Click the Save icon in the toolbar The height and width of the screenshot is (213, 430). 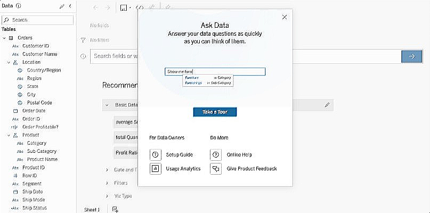[124, 8]
